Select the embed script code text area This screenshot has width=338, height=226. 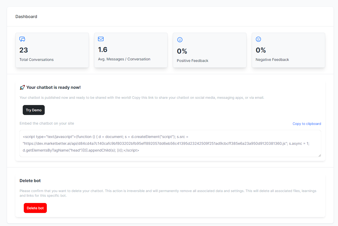click(x=170, y=143)
